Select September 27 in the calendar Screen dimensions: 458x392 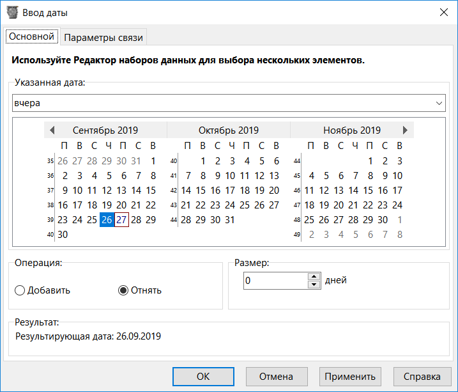(122, 219)
